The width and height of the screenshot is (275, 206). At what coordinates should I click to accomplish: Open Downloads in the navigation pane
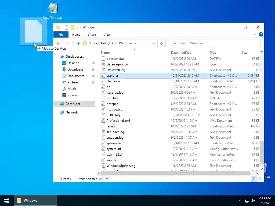(75, 69)
